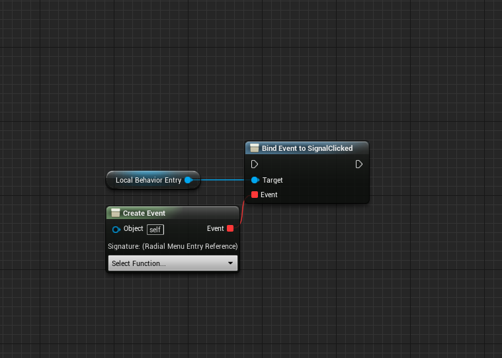
Task: Click the Signature text in Create Event node
Action: coord(173,246)
